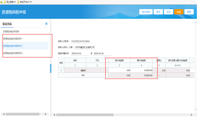Click the 资源税纳税申报 page title
Viewport: 201px width, 119px height.
pos(14,12)
